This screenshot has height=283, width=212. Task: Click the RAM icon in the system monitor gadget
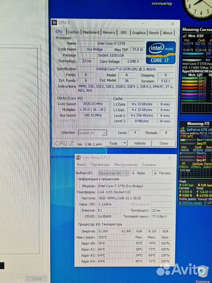click(185, 36)
